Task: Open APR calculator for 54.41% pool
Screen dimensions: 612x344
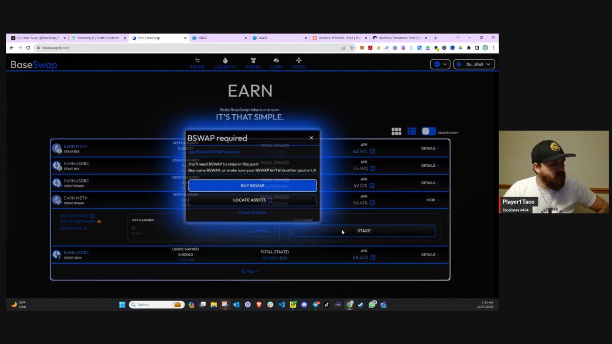Action: [372, 203]
